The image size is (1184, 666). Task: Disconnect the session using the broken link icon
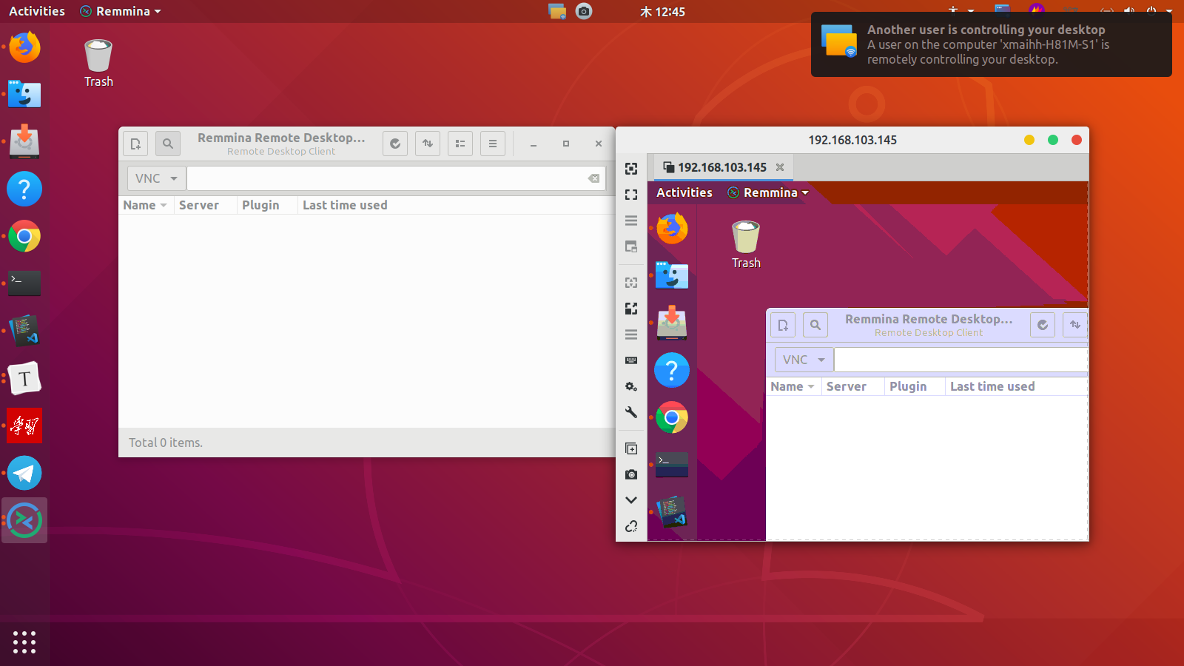tap(631, 526)
